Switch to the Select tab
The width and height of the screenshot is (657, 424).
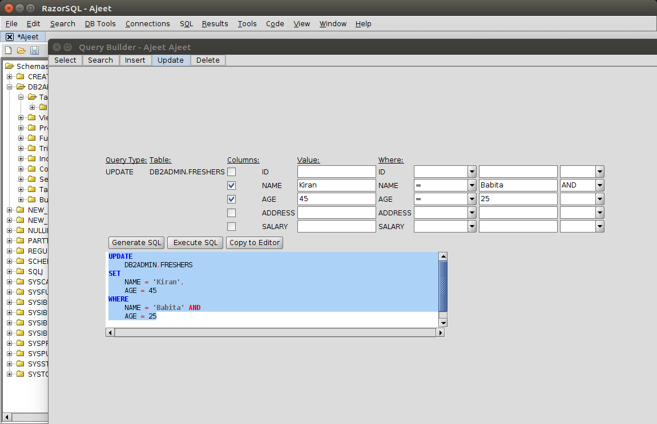coord(66,60)
